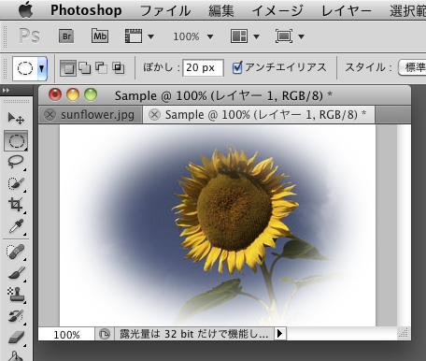Launch Adobe Bridge with Br icon
This screenshot has width=426, height=361.
(66, 36)
